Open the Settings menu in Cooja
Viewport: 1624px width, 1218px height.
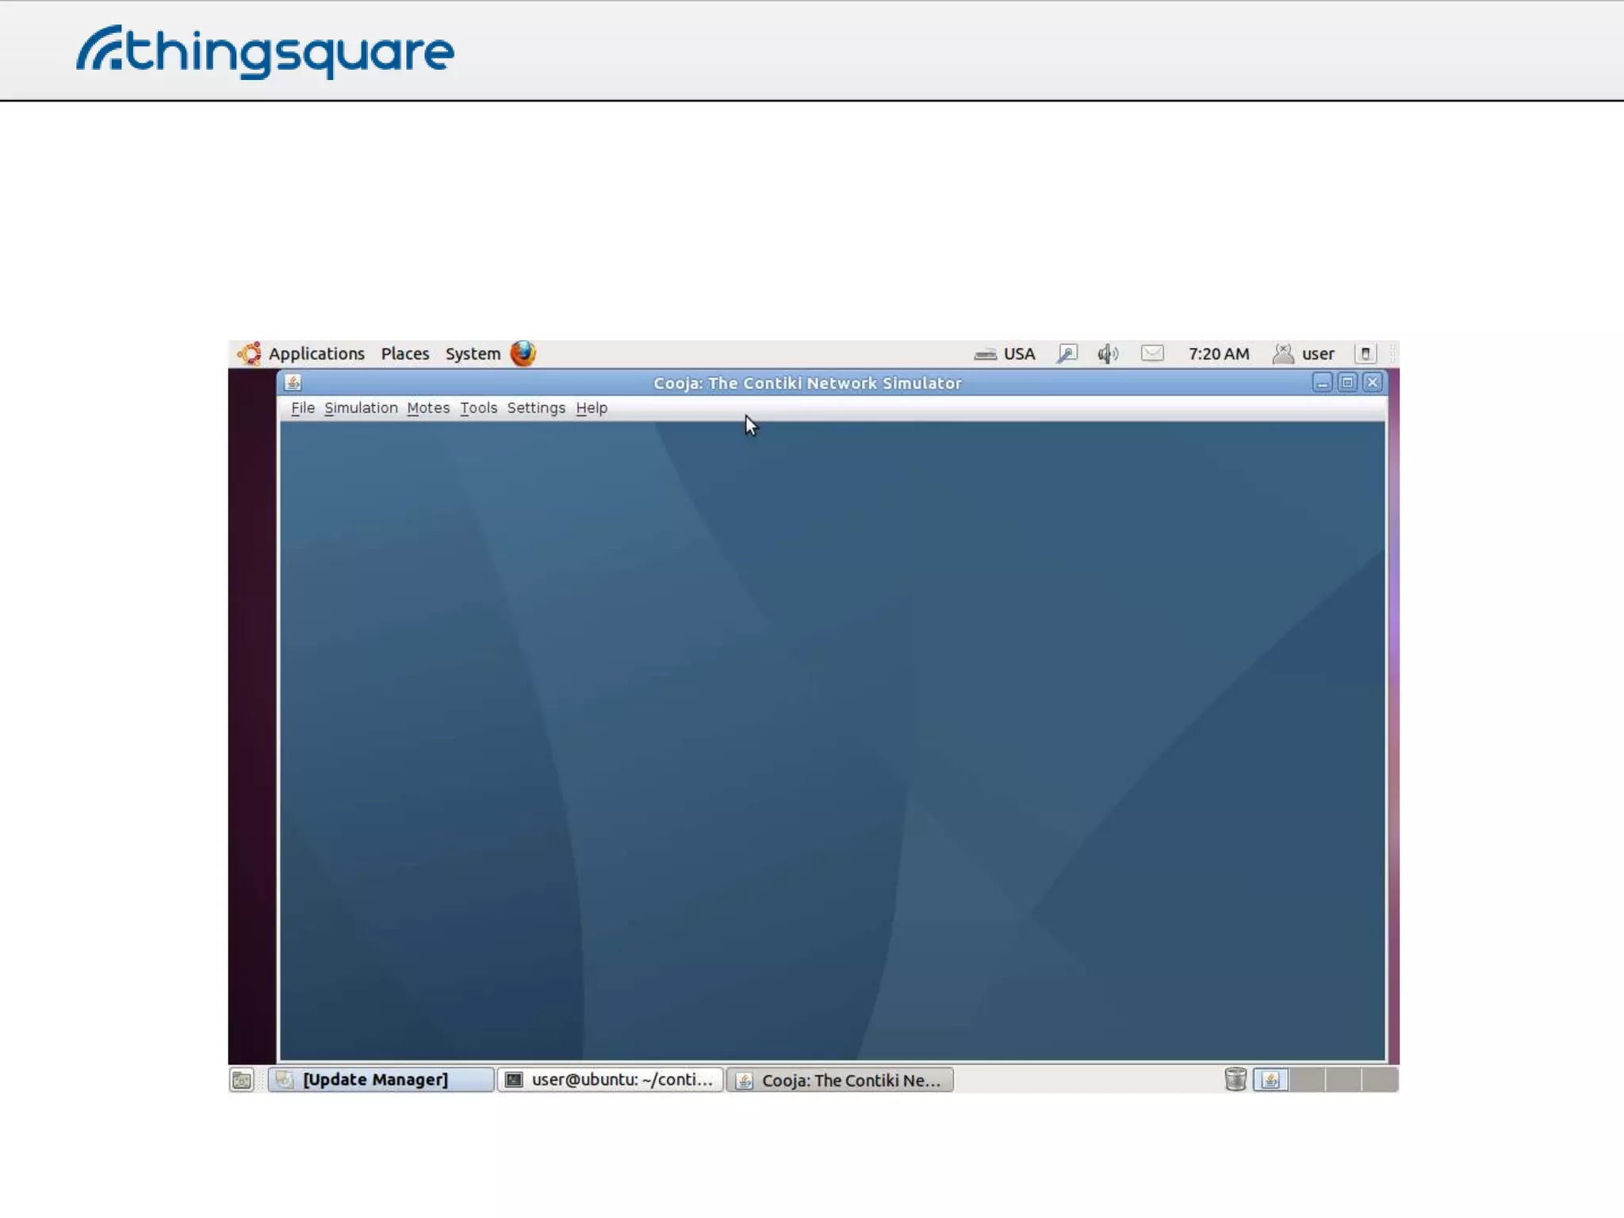pyautogui.click(x=536, y=408)
